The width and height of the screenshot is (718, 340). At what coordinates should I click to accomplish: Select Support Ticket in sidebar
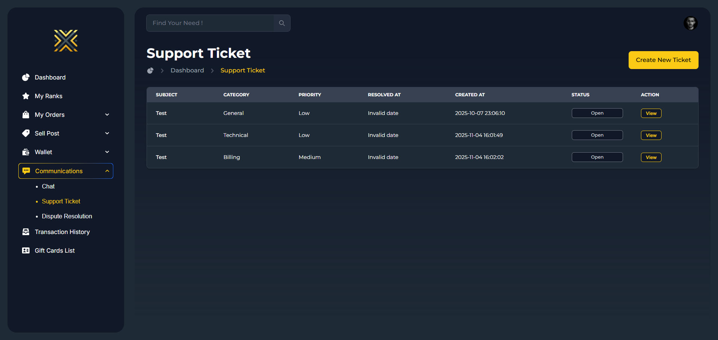[61, 201]
